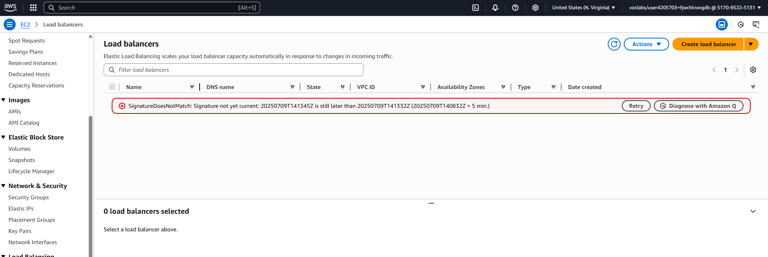Click the monitor icon at far right of breadcrumb bar
Viewport: 768px width, 257px height.
(756, 24)
